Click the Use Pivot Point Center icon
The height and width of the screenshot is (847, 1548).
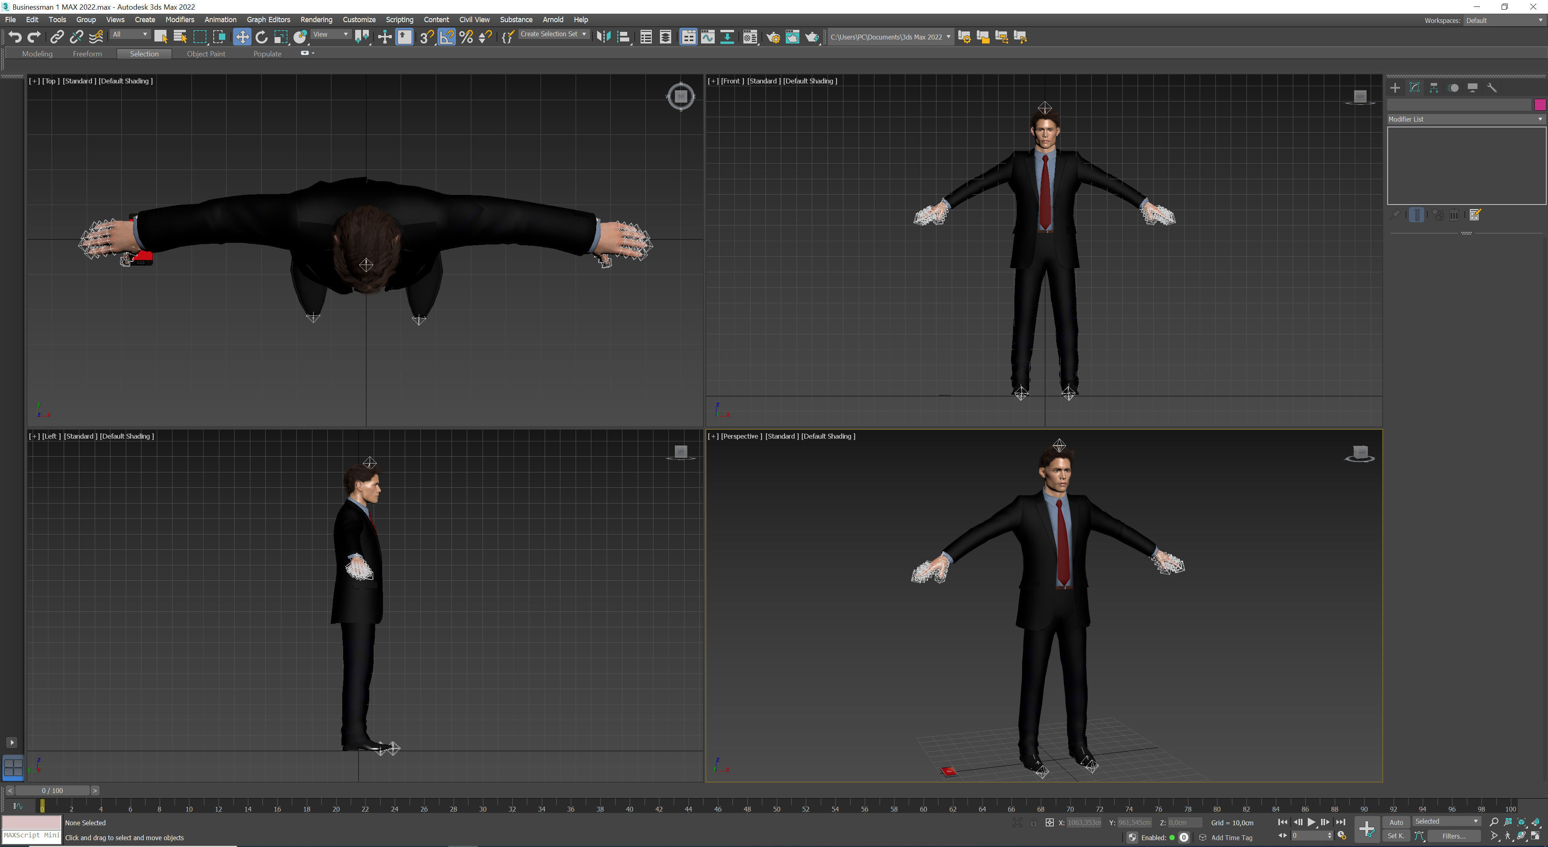pyautogui.click(x=362, y=37)
